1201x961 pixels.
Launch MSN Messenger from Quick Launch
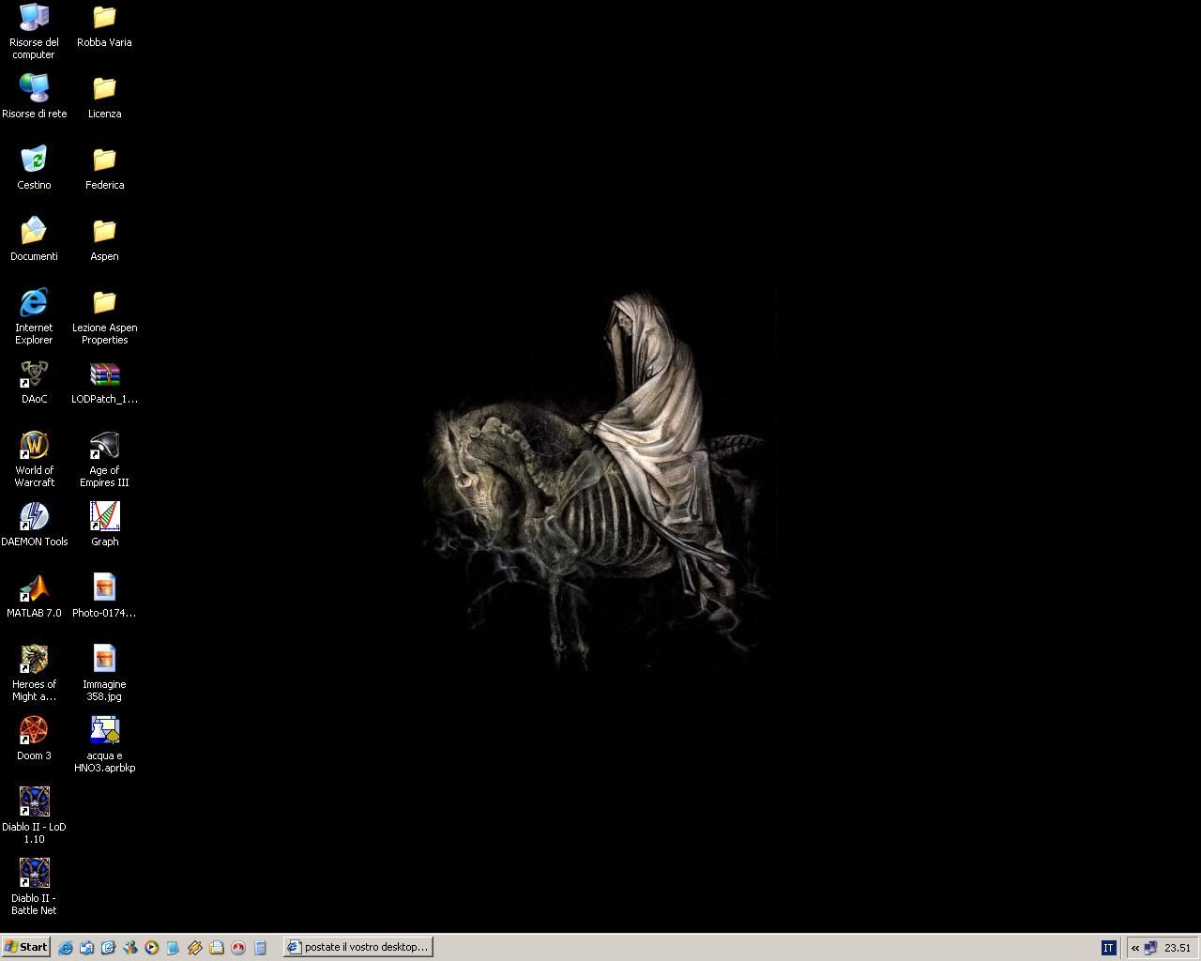coord(129,948)
